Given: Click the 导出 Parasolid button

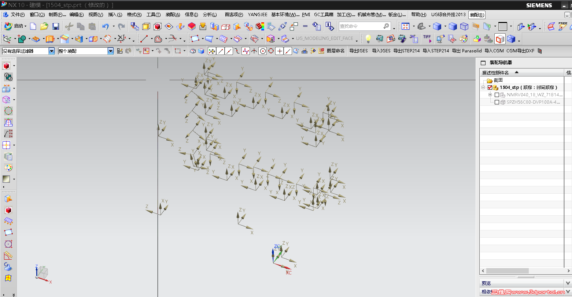Looking at the screenshot, I should [x=466, y=51].
